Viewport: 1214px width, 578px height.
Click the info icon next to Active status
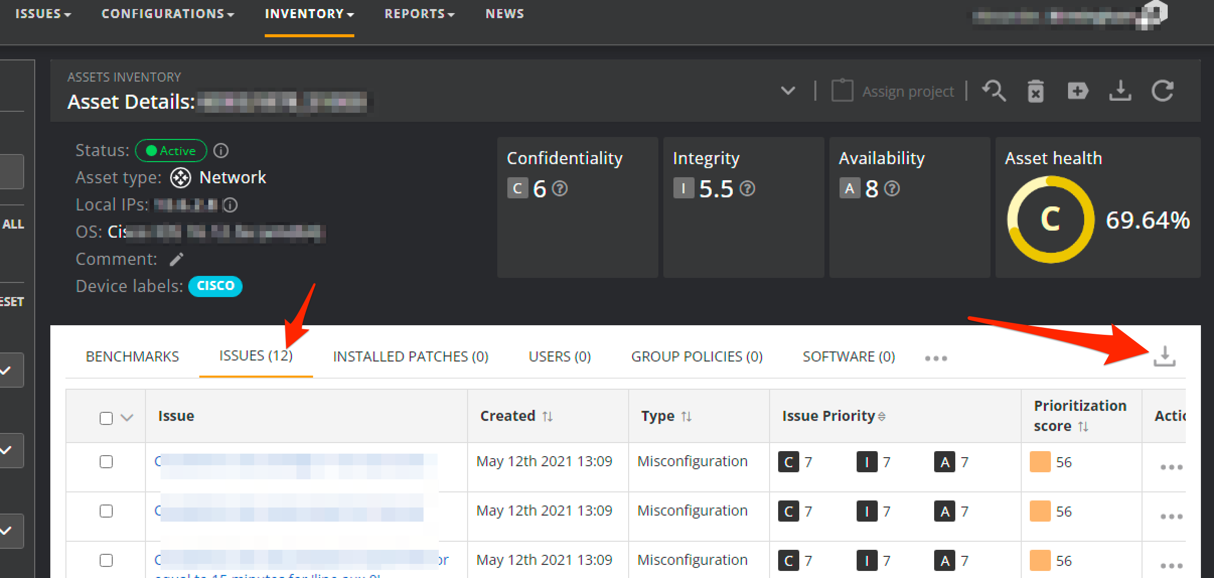221,151
